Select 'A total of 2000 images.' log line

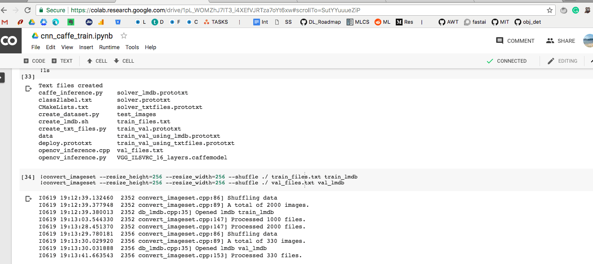click(268, 205)
